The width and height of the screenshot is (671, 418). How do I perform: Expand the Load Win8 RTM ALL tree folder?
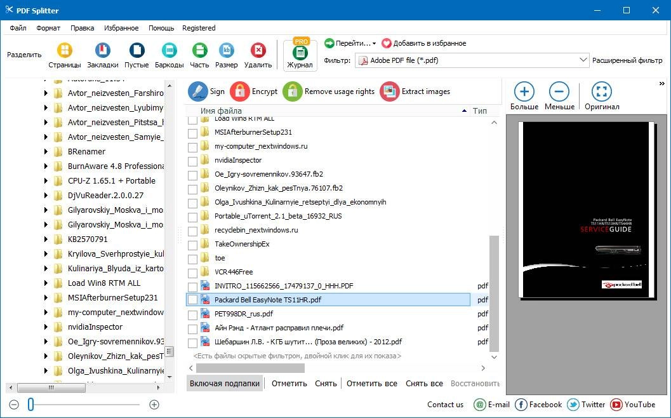click(46, 283)
